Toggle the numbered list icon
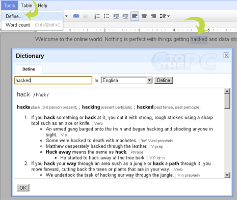237x200 pixels. tap(97, 16)
